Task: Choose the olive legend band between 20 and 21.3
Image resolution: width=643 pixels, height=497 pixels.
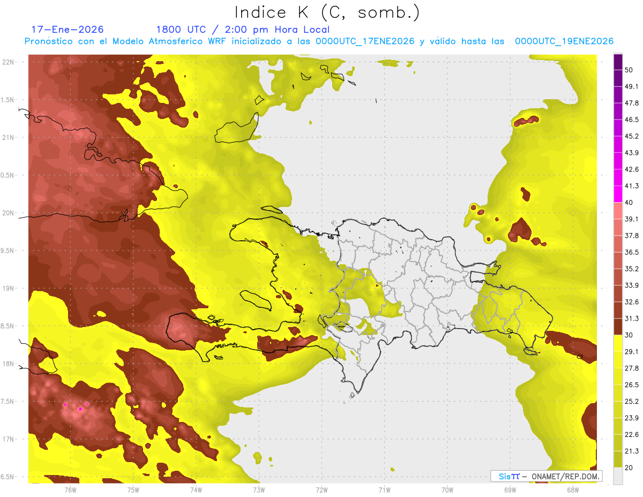Action: [618, 459]
